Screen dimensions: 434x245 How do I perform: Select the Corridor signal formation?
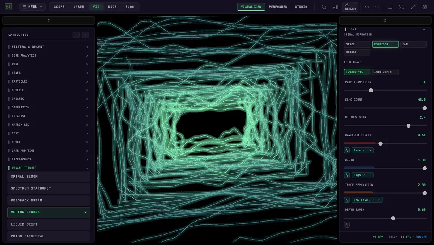click(x=385, y=44)
